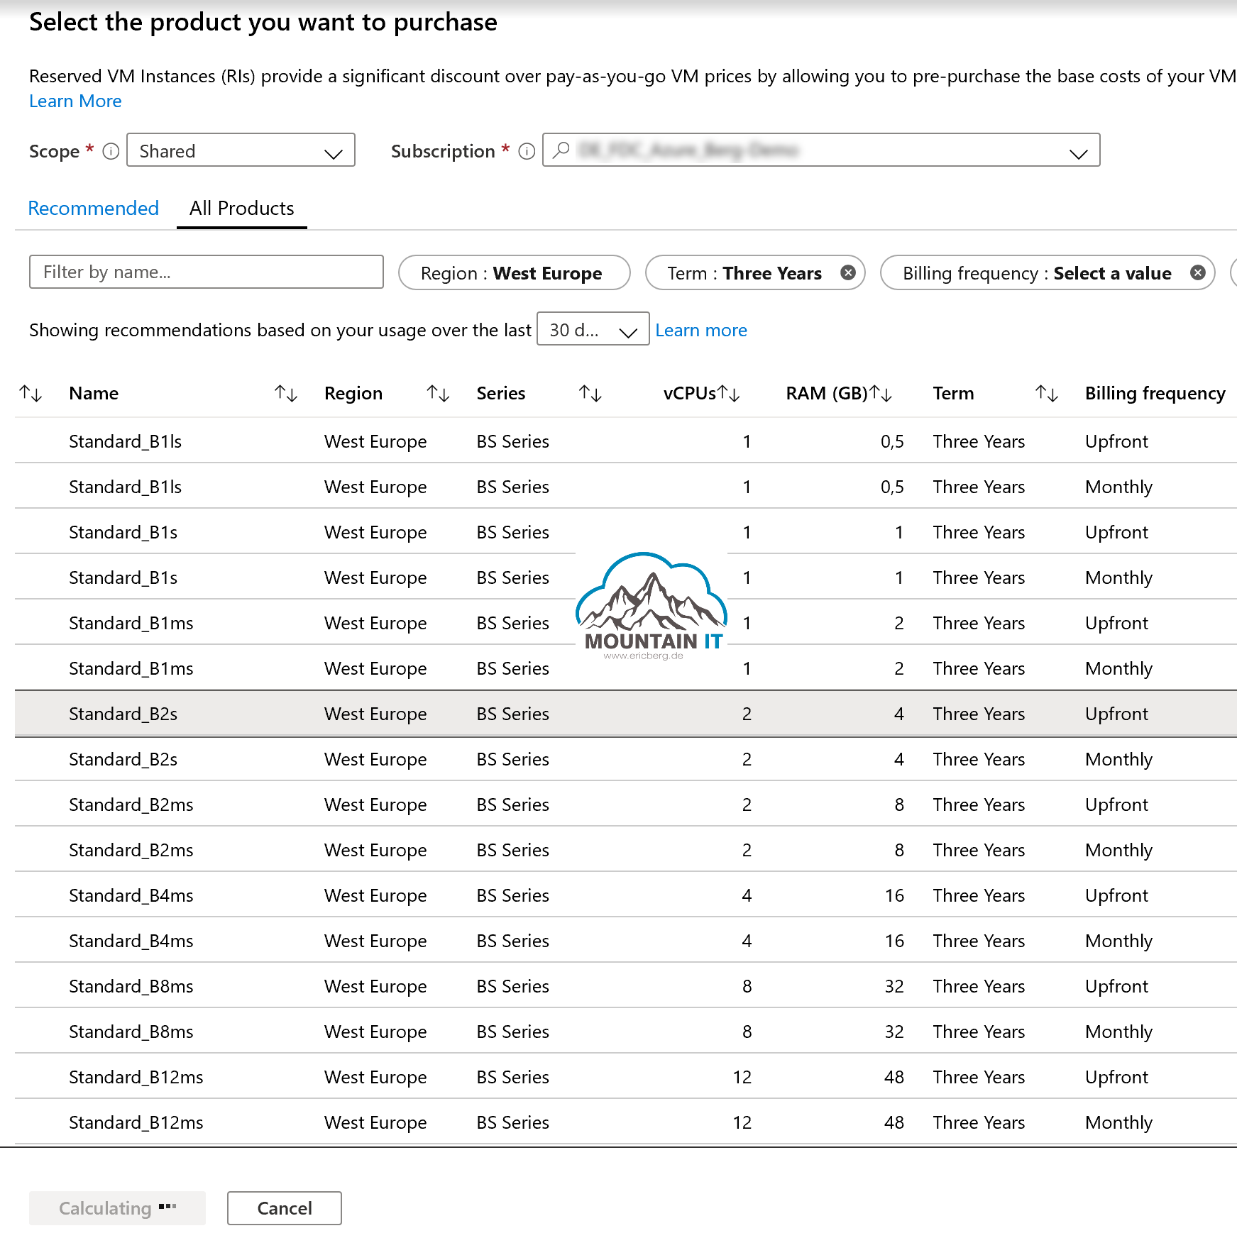Open the info tooltip next to Scope
The width and height of the screenshot is (1237, 1238).
110,151
